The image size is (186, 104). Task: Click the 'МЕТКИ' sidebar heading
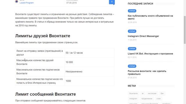pyautogui.click(x=132, y=86)
